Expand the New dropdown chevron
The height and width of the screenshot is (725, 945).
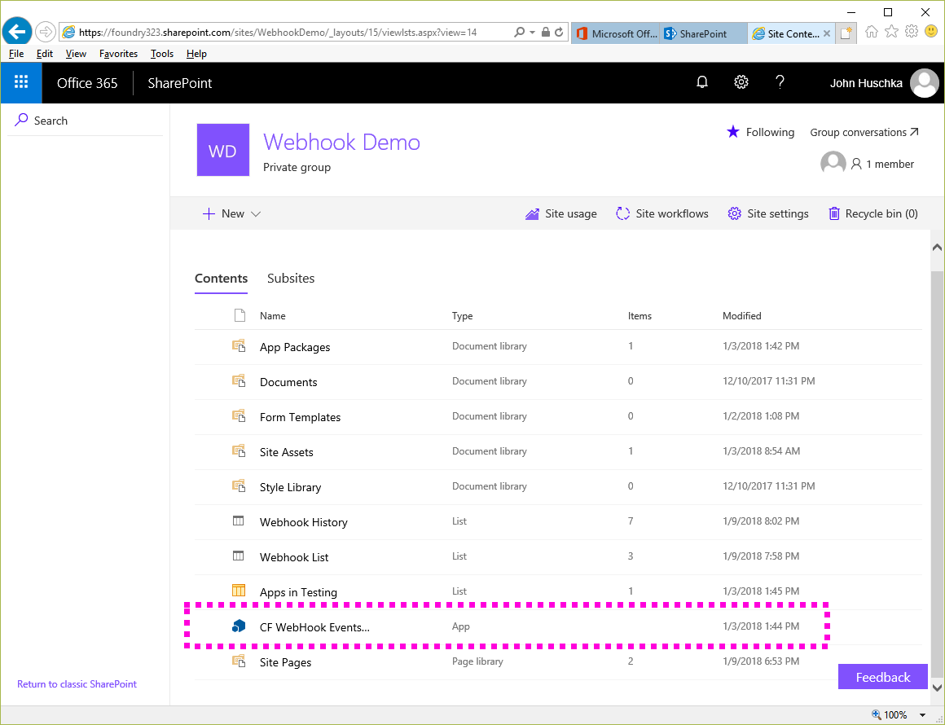point(256,214)
